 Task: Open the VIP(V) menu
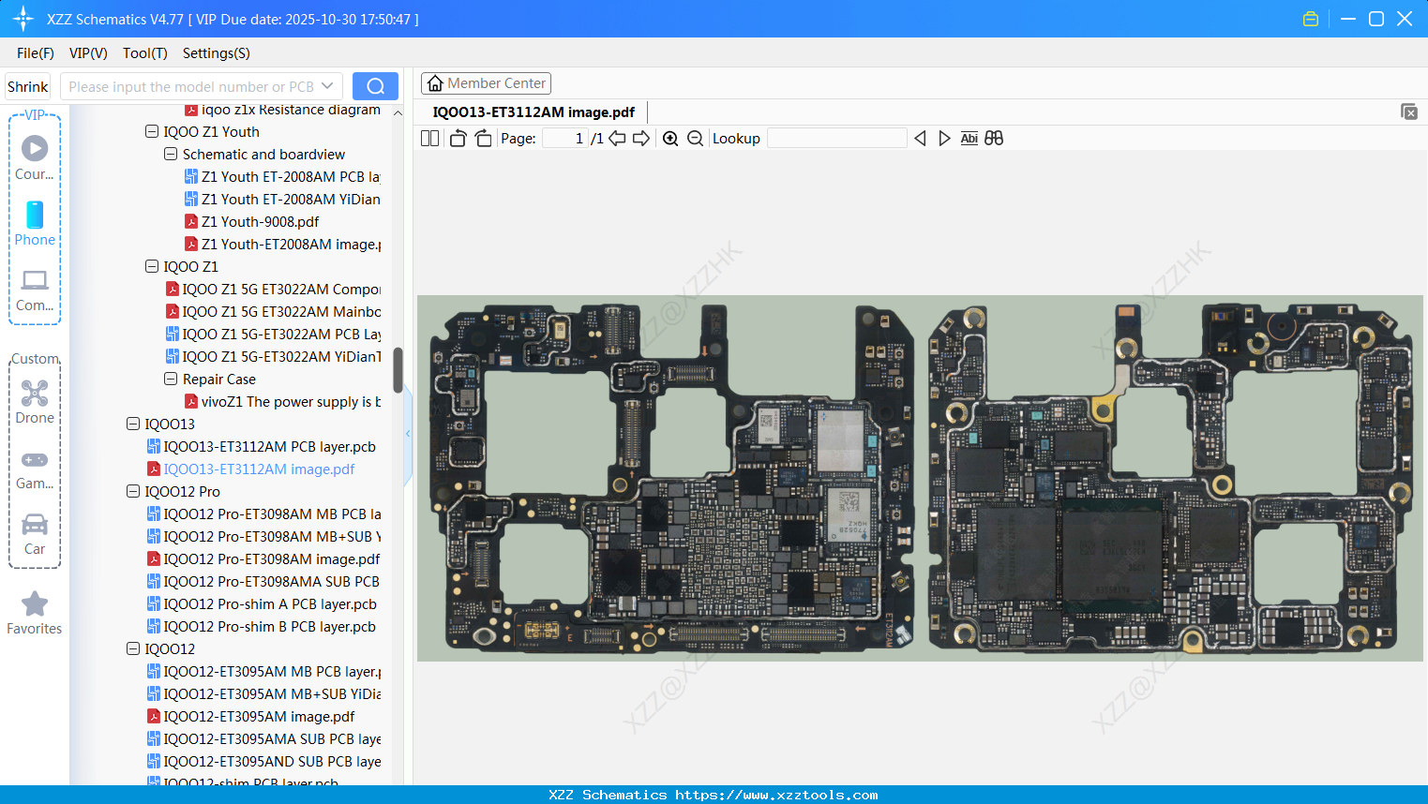coord(88,53)
